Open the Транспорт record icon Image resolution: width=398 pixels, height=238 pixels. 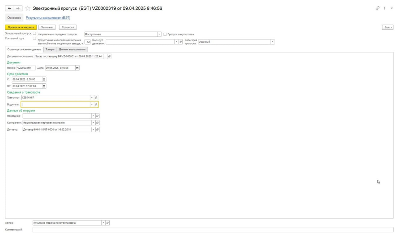tap(96, 97)
